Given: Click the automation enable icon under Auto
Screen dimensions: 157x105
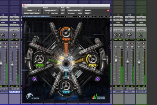Looking at the screenshot, I should 63,10.
